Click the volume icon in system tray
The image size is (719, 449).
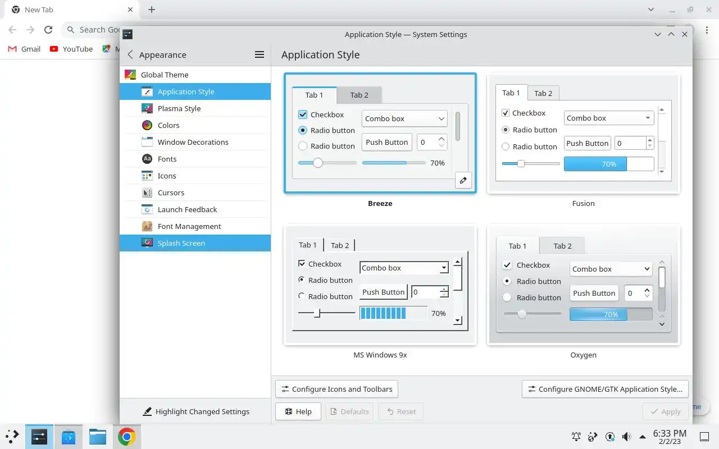point(626,437)
